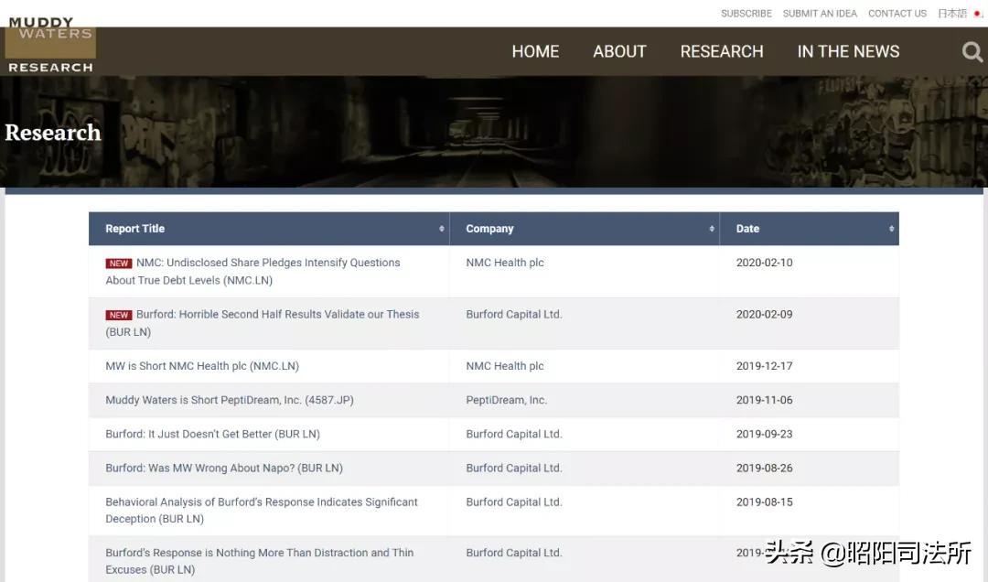
Task: Switch to Japanese language text link
Action: click(952, 13)
